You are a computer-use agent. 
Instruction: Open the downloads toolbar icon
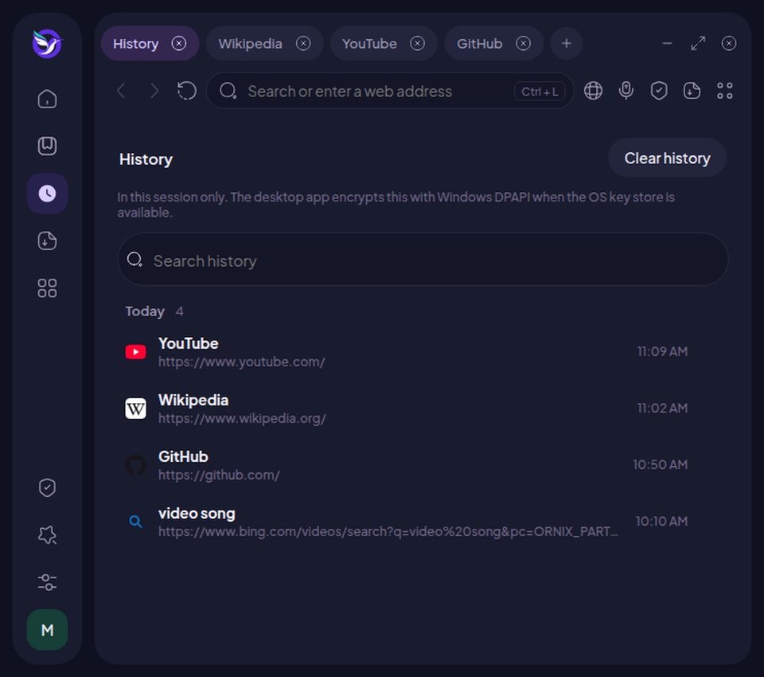[692, 91]
